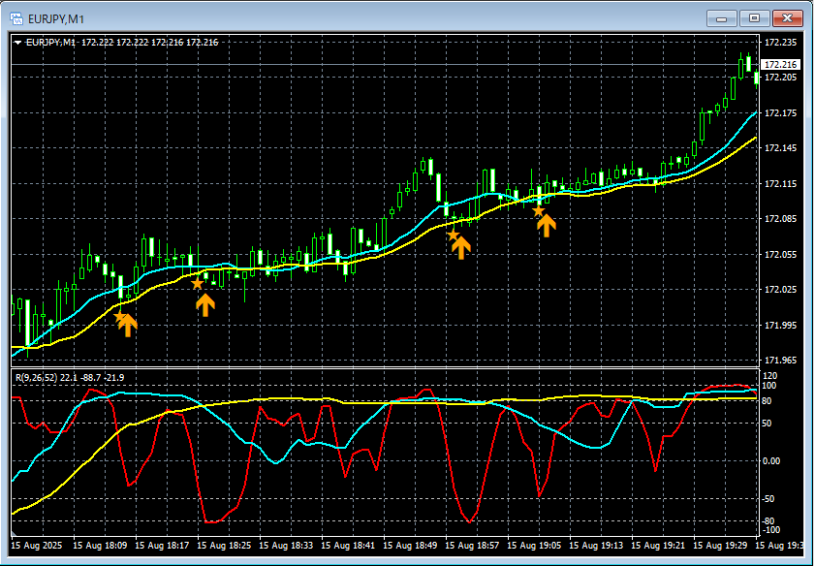This screenshot has height=566, width=815.
Task: Click price scale value 172.145
Action: 780,148
